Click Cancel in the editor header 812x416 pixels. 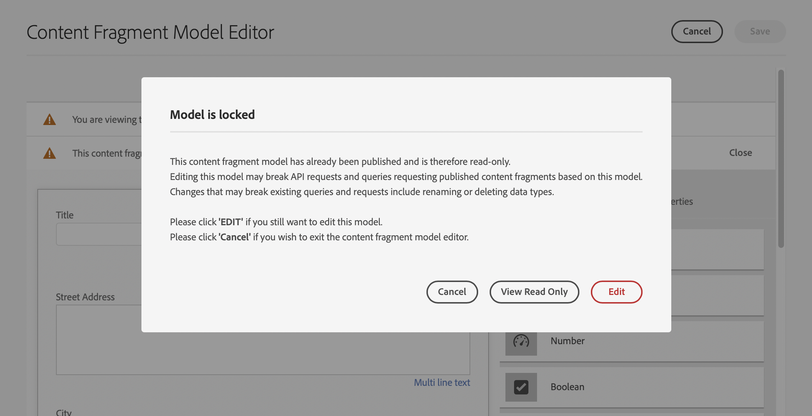[696, 32]
